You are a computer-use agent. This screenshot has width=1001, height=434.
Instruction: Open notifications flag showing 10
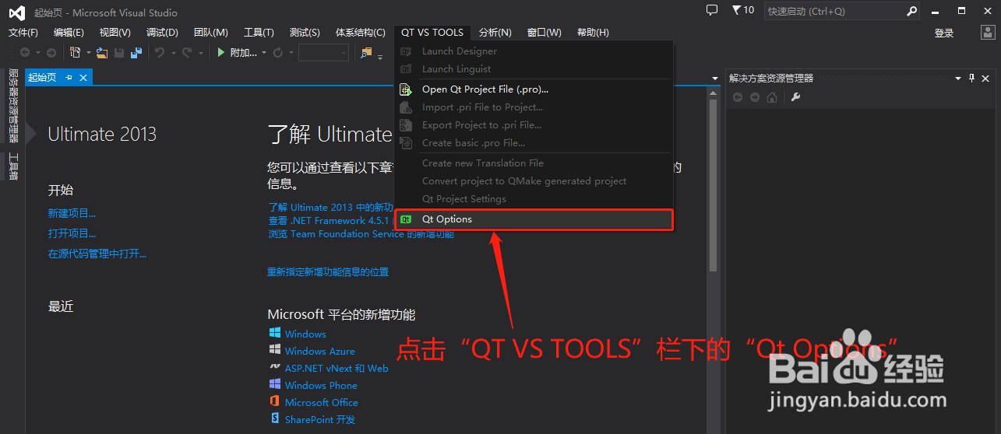pyautogui.click(x=743, y=10)
